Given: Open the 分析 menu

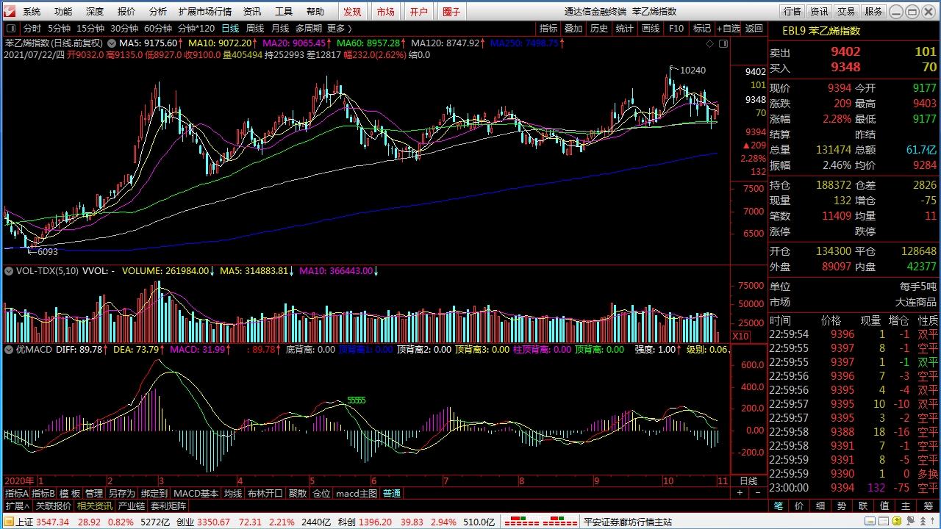Looking at the screenshot, I should 158,12.
